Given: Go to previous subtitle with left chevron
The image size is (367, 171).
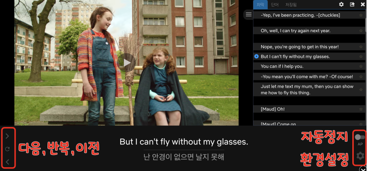Looking at the screenshot, I should point(7,162).
